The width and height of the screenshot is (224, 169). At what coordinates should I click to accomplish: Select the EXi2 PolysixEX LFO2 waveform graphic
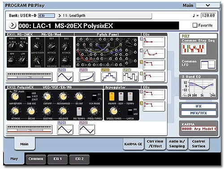tap(87, 129)
